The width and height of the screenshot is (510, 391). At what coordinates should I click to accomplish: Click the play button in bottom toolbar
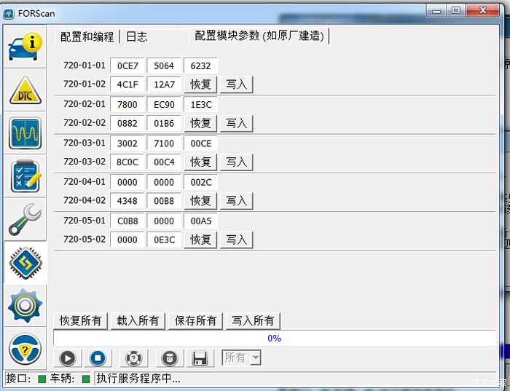pyautogui.click(x=68, y=358)
